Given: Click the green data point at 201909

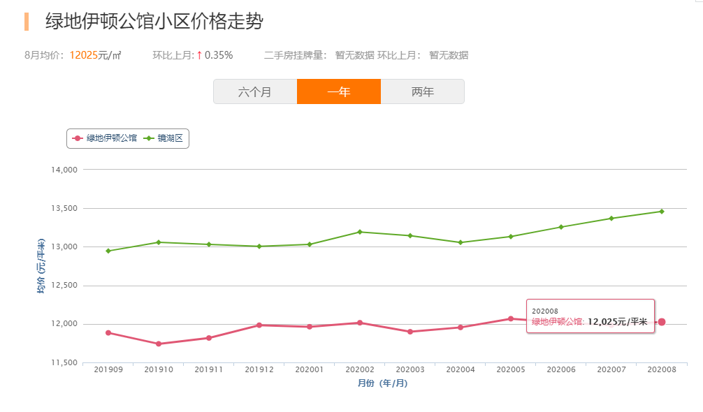Looking at the screenshot, I should [108, 251].
